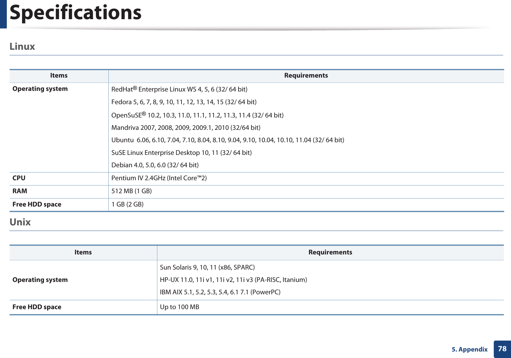
Task: Select the "IBM AIX 5.1, 5.2" line
Action: click(220, 292)
